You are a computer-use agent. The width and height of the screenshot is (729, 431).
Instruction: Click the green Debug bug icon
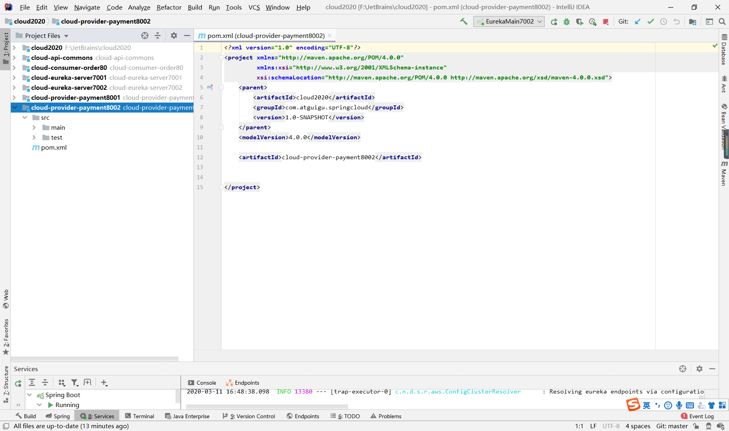coord(567,22)
